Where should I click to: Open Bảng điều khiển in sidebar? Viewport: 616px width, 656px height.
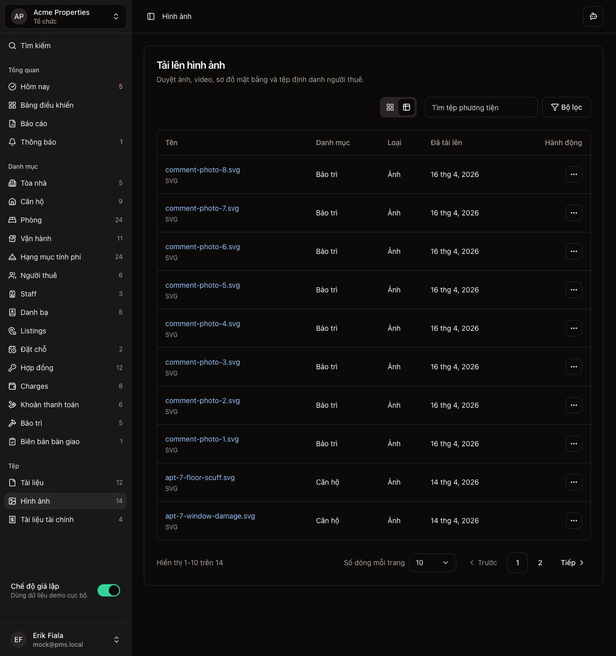[47, 105]
